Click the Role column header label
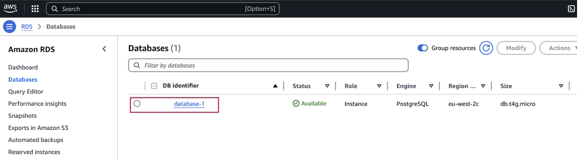The image size is (579, 163). tap(351, 86)
